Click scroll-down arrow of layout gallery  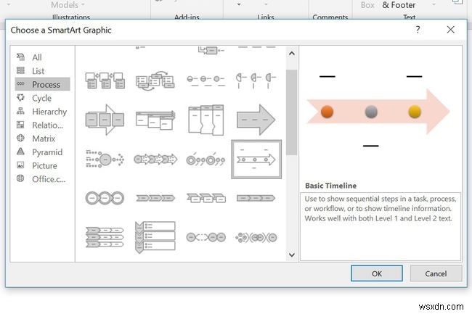291,255
